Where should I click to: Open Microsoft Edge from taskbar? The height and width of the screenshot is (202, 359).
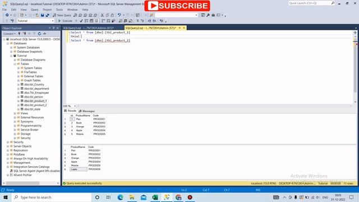(120, 197)
